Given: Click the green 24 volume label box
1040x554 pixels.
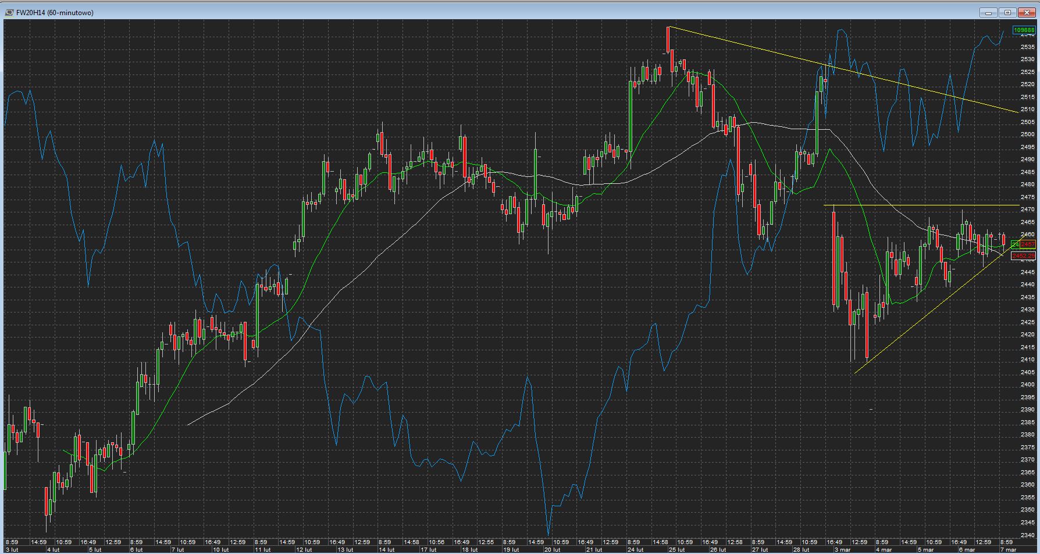Looking at the screenshot, I should tap(1015, 244).
